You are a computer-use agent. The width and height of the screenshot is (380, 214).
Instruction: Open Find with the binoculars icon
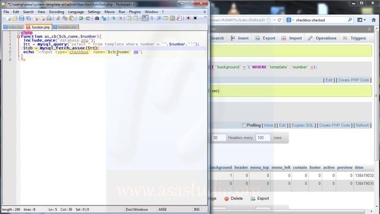(97, 18)
